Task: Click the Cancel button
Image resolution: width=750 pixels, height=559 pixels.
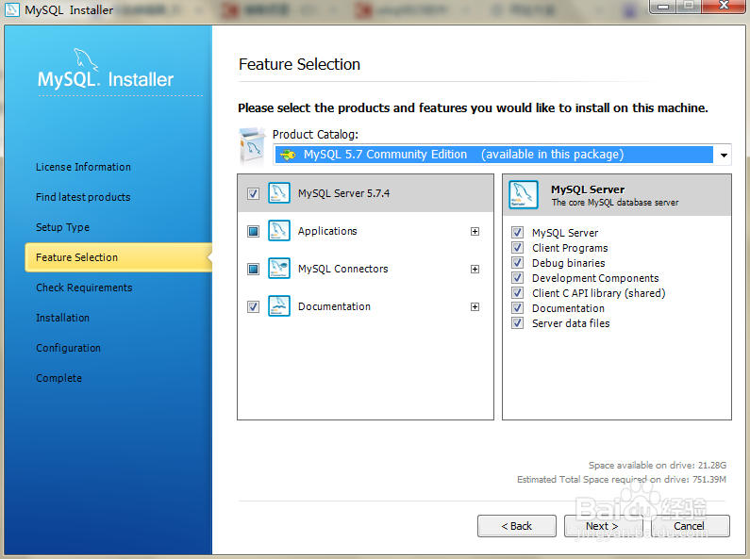Action: pyautogui.click(x=690, y=526)
